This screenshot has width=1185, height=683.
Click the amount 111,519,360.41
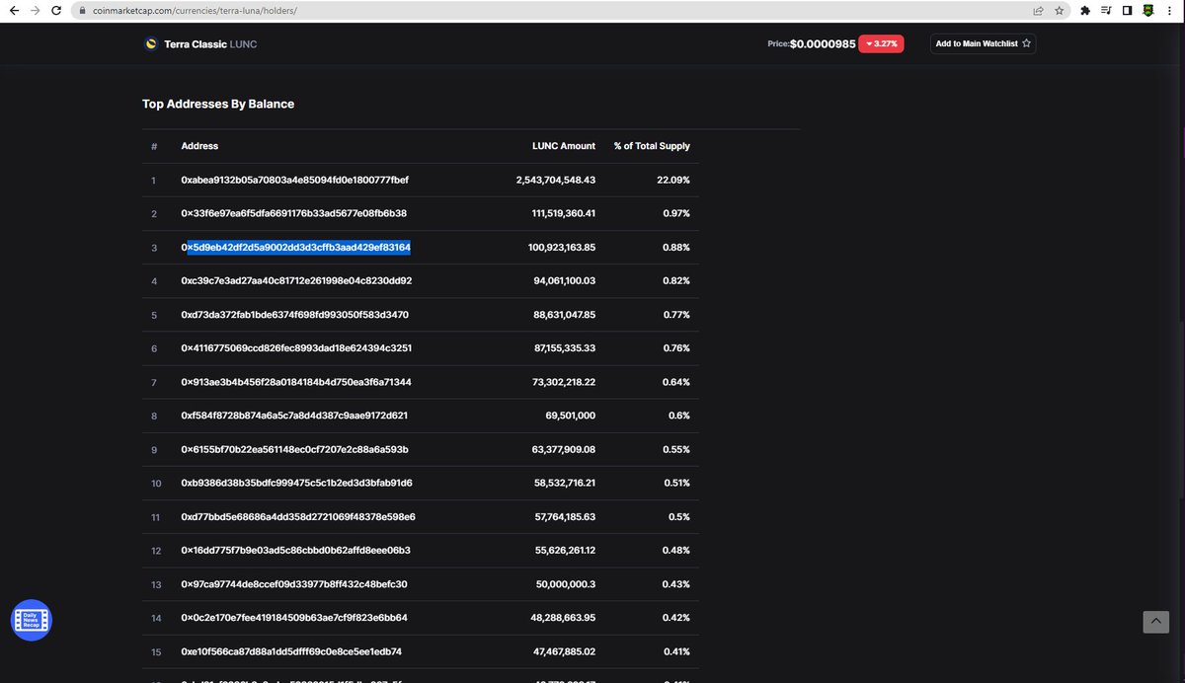pos(564,213)
